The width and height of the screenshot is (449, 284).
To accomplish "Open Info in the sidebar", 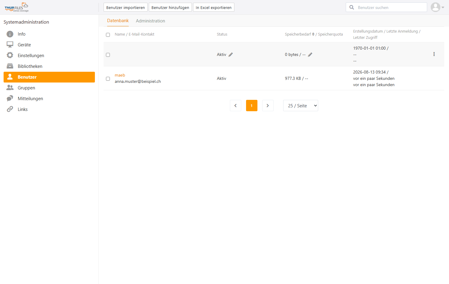I will pos(49,34).
